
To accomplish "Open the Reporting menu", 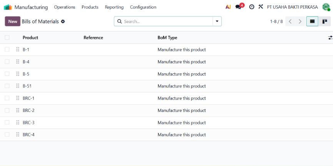I will [114, 7].
